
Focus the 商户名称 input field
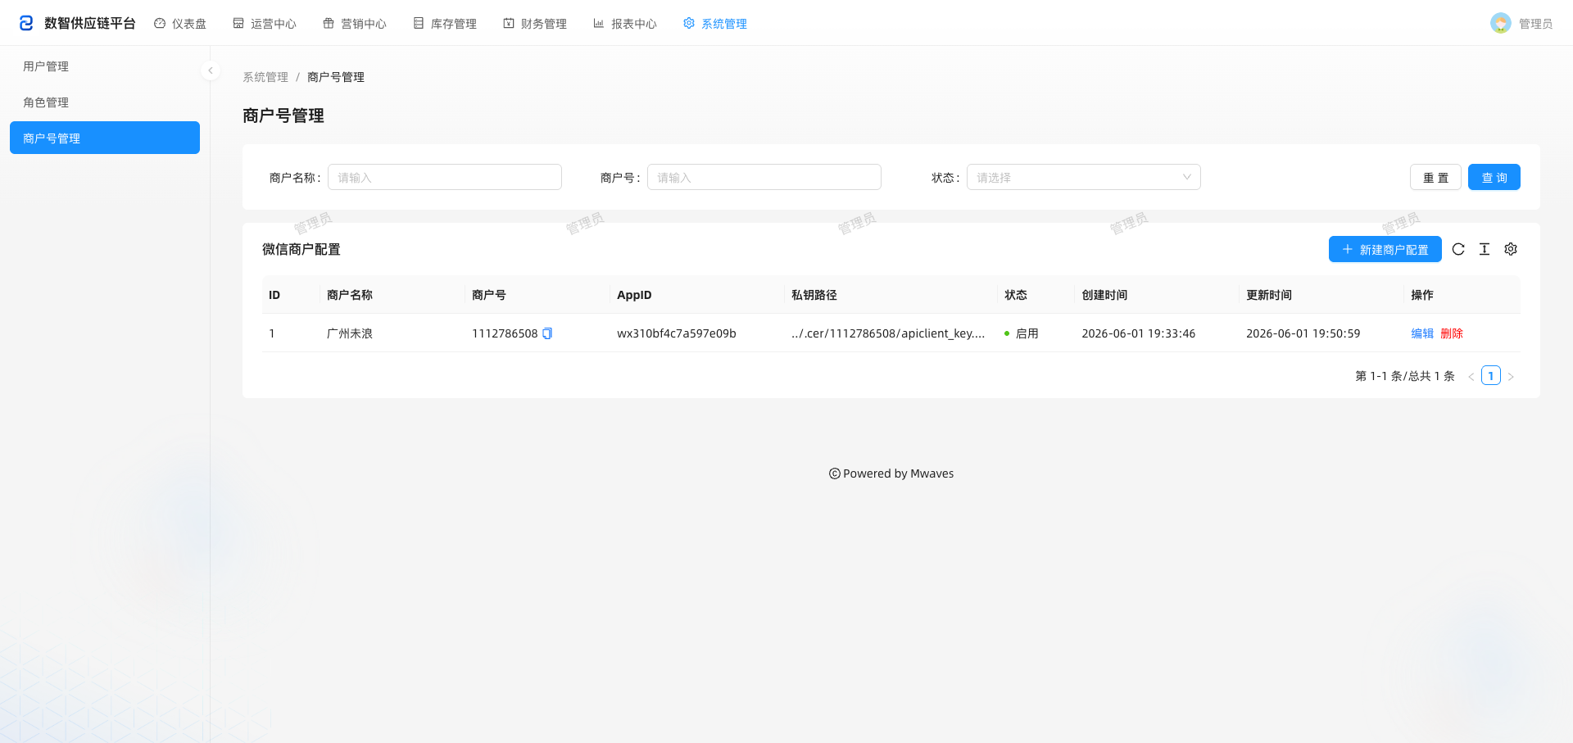445,177
